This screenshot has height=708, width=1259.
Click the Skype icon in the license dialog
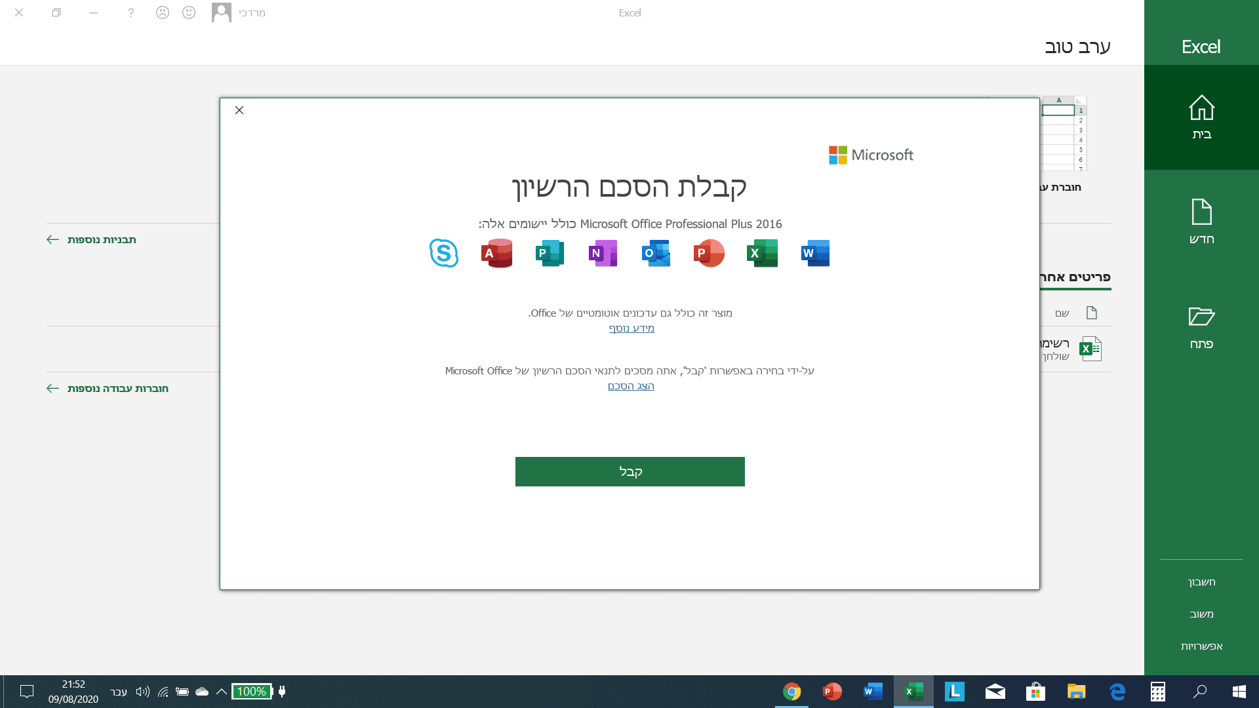(x=445, y=254)
